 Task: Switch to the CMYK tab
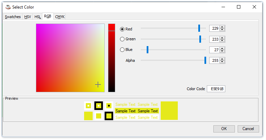click(60, 17)
